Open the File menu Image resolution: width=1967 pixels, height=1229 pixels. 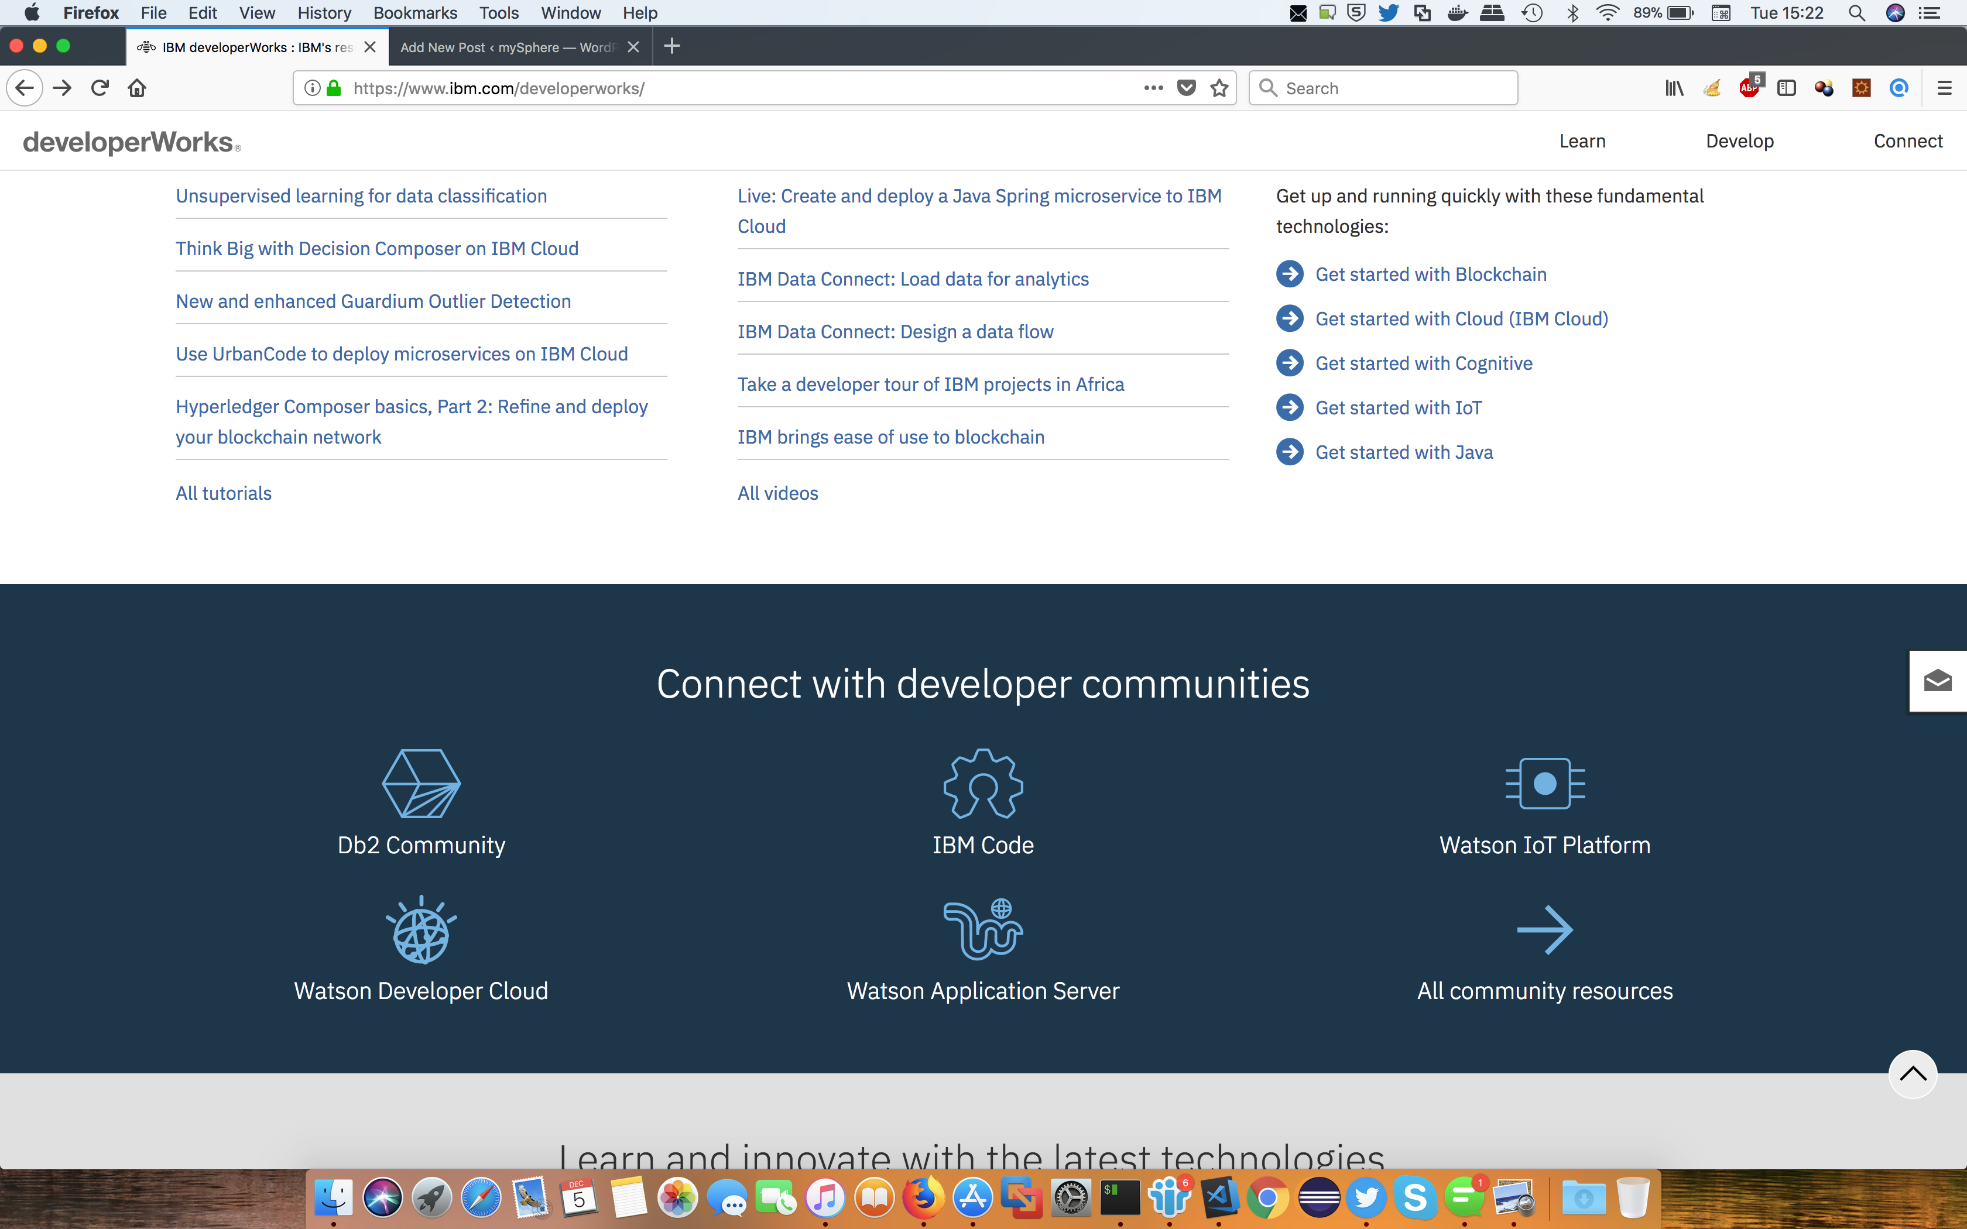coord(153,13)
